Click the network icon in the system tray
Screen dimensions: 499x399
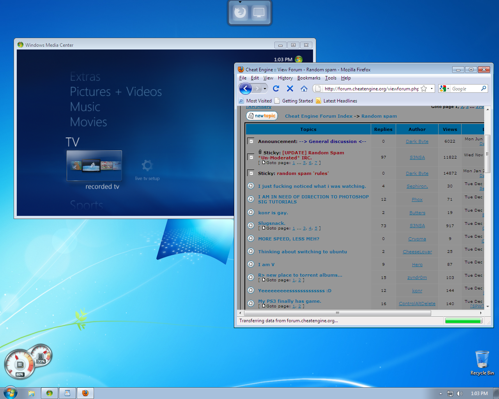(x=450, y=394)
